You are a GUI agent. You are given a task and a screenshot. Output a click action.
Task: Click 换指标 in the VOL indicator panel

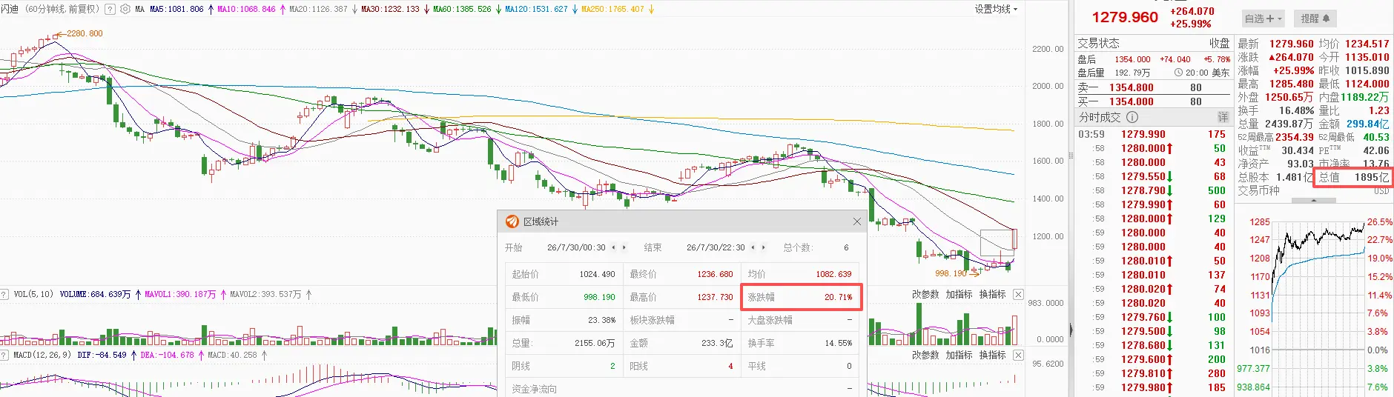[x=992, y=295]
